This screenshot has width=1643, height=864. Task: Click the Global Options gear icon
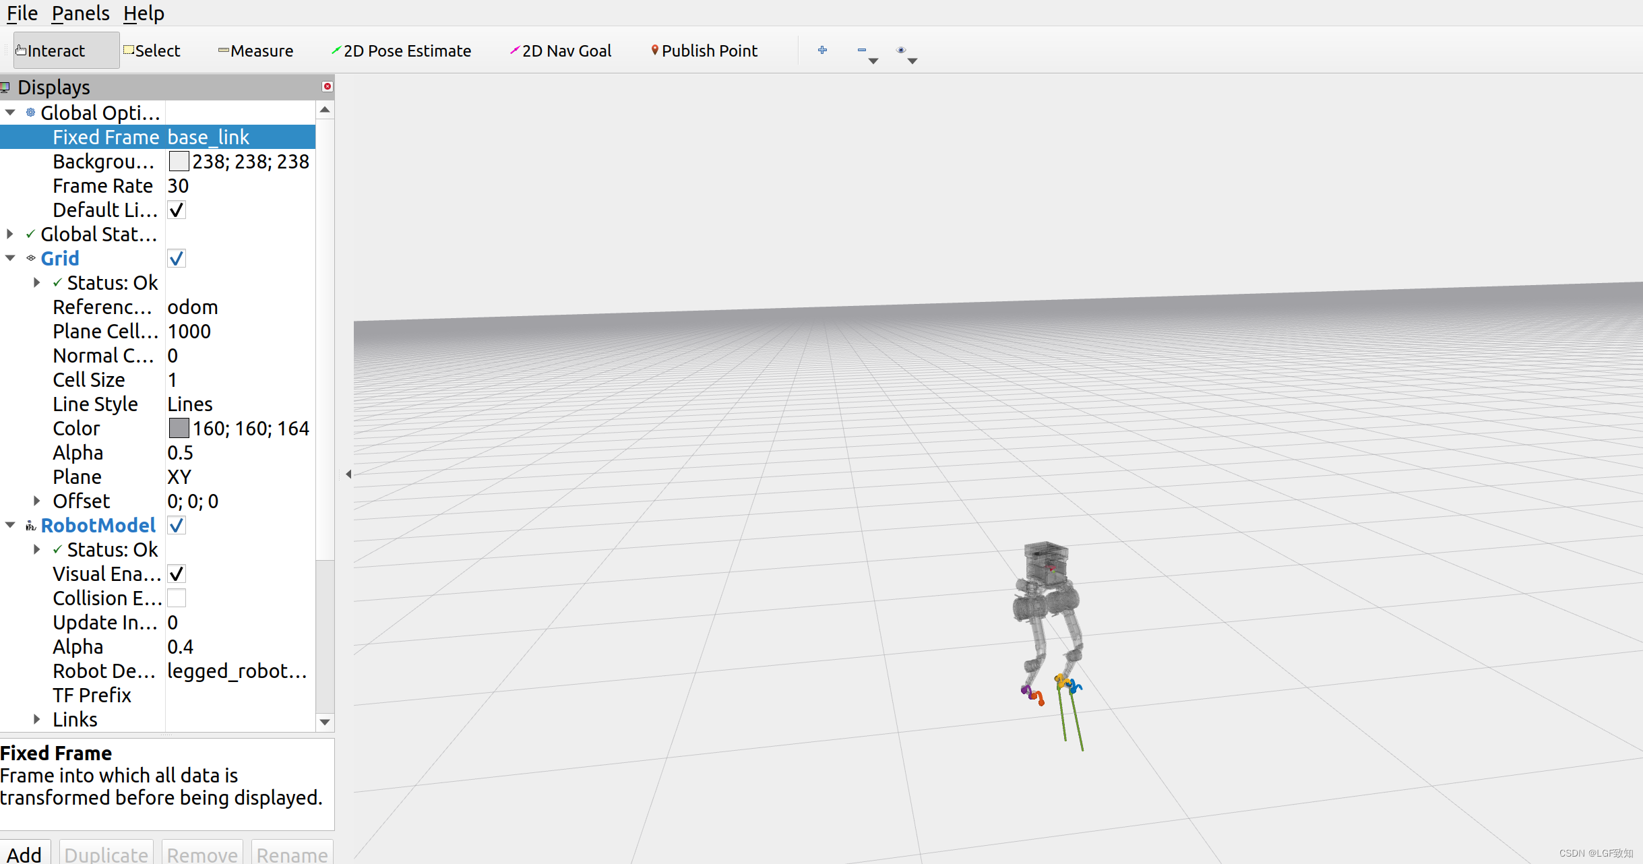(x=30, y=113)
